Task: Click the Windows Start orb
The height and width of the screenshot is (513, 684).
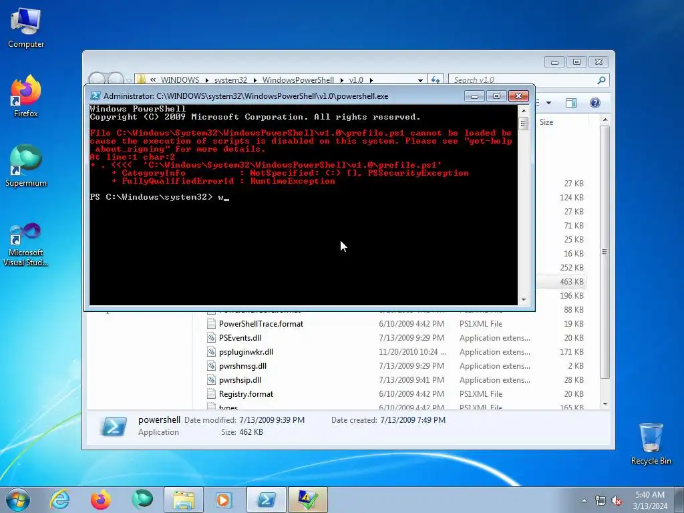Action: (x=18, y=500)
